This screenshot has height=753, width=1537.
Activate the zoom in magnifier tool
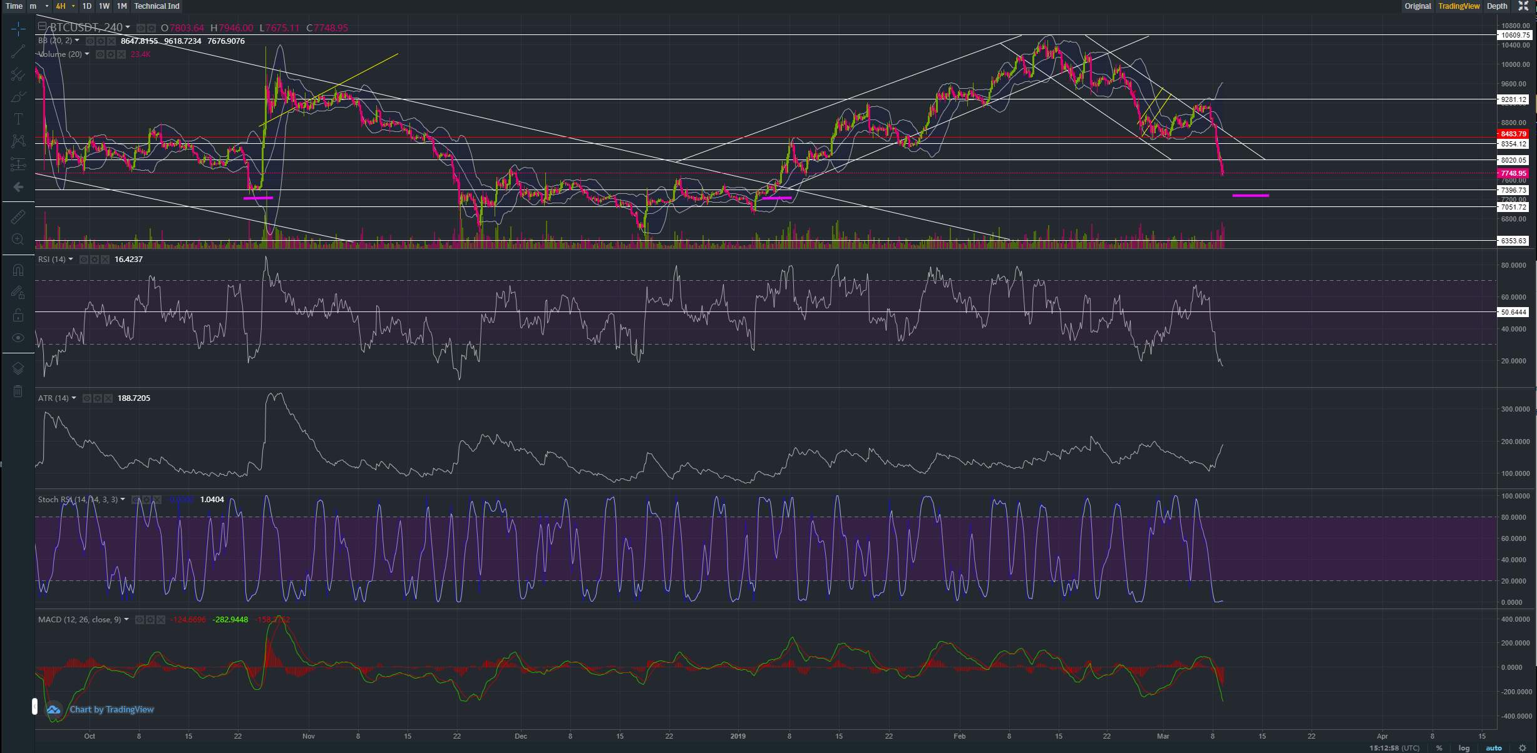point(18,240)
